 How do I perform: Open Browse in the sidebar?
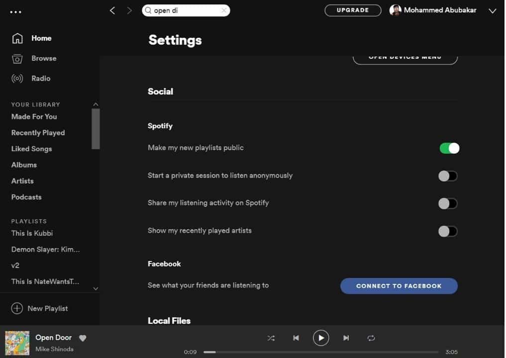(44, 58)
